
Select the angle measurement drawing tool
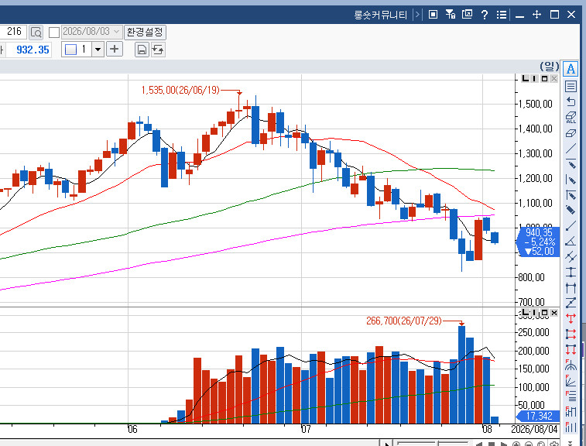click(571, 241)
